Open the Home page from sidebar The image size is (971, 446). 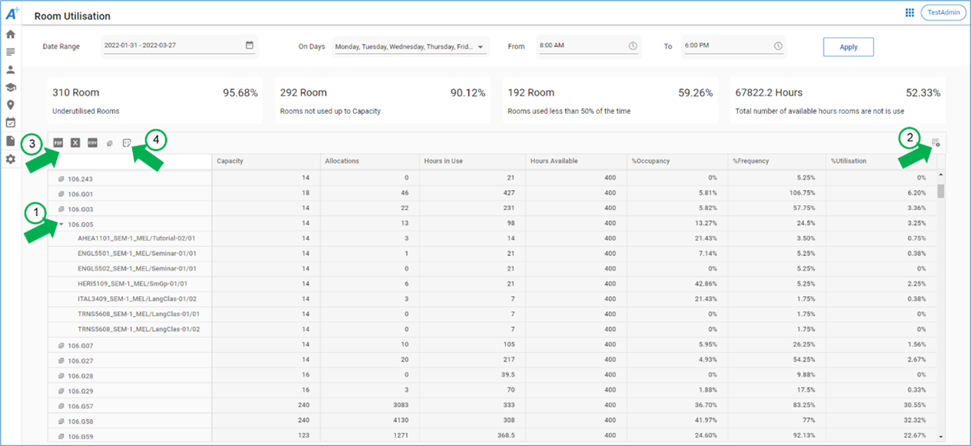(x=11, y=35)
